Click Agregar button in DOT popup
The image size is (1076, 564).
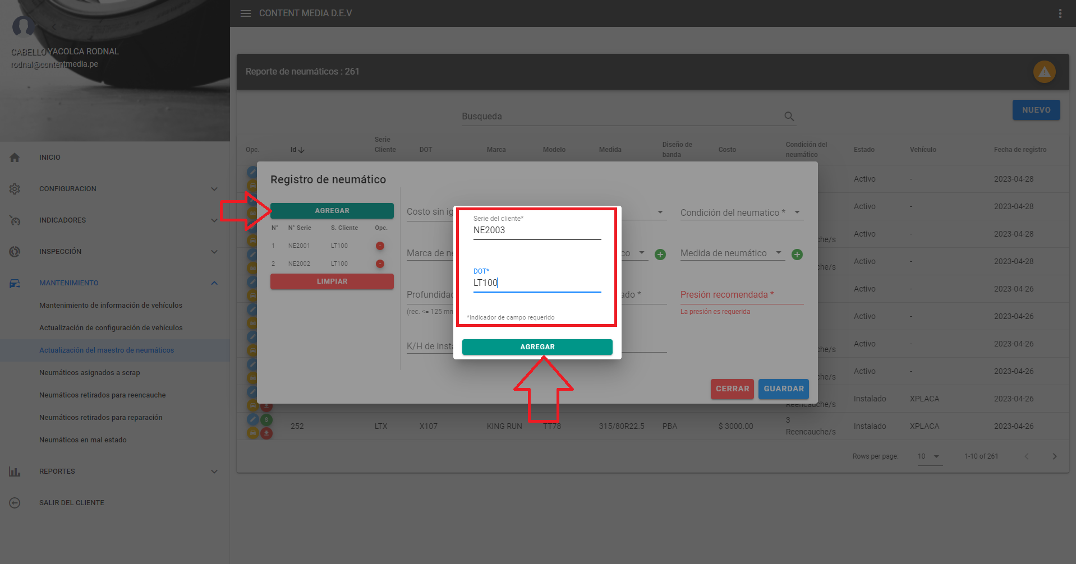537,347
